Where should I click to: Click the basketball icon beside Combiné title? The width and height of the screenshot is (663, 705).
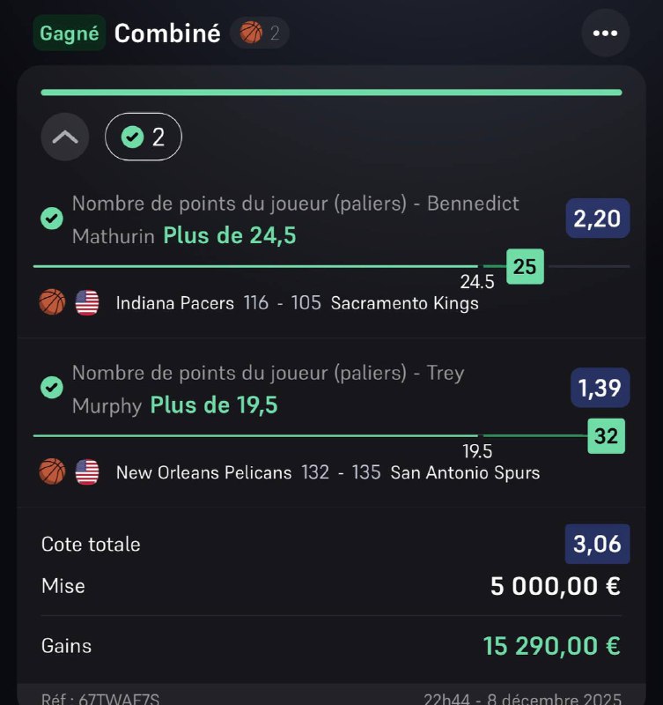coord(252,33)
